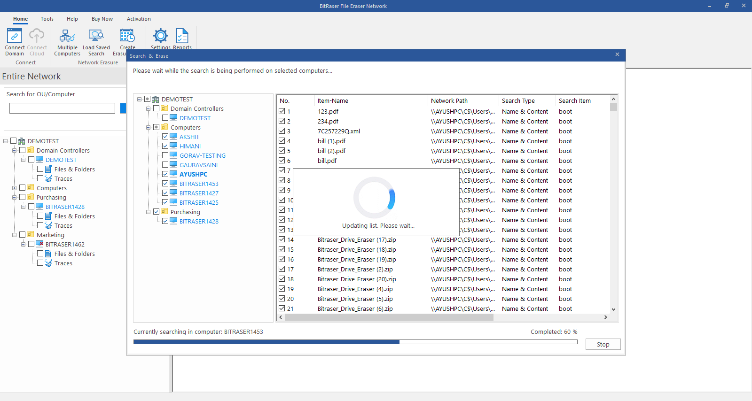Click the Stop button
752x401 pixels.
pyautogui.click(x=603, y=344)
